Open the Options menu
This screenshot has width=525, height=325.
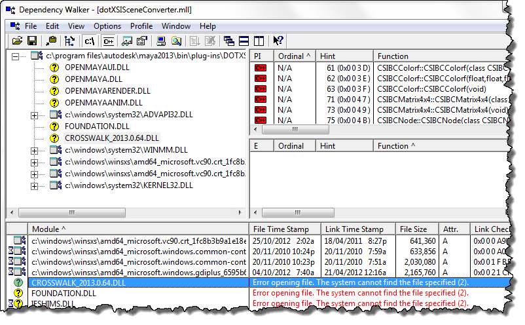tap(107, 26)
